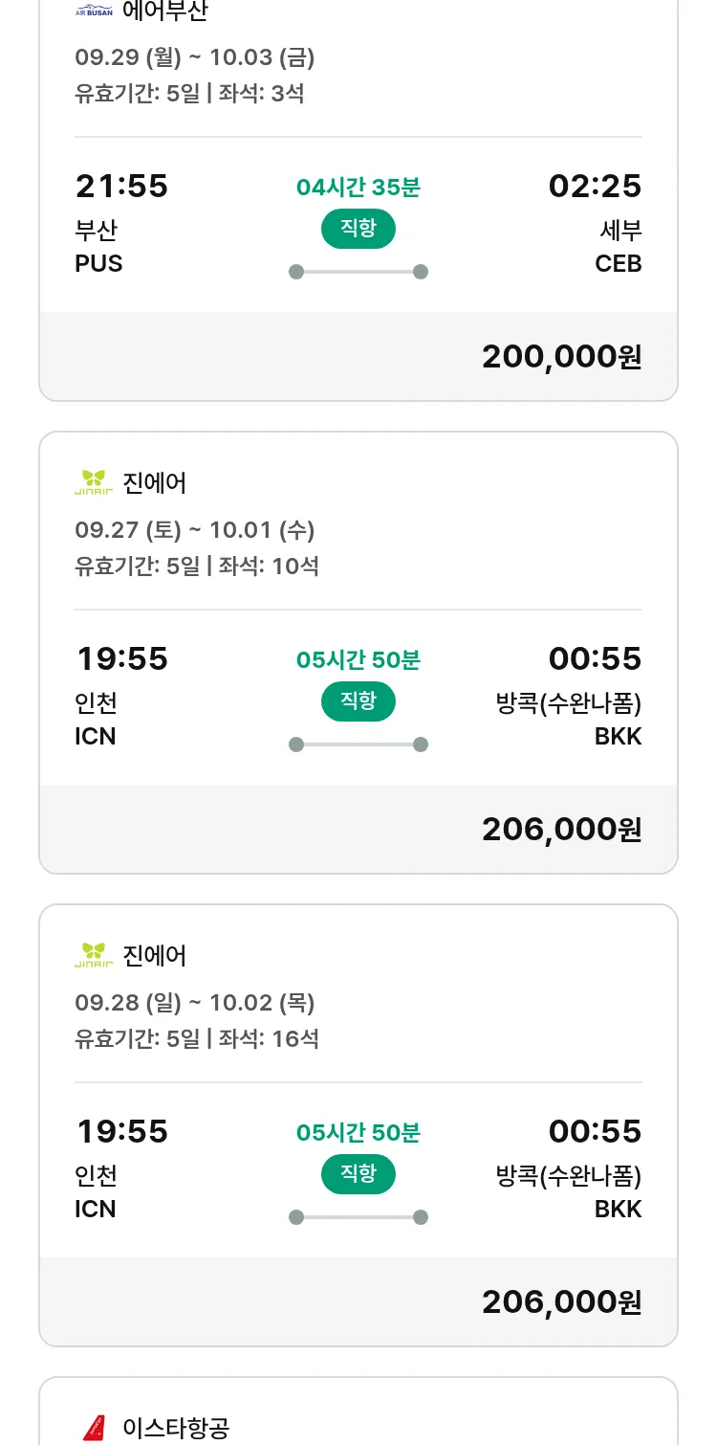Click the 04시간 35분 flight duration
Viewport: 717px width, 1445px height.
(358, 187)
